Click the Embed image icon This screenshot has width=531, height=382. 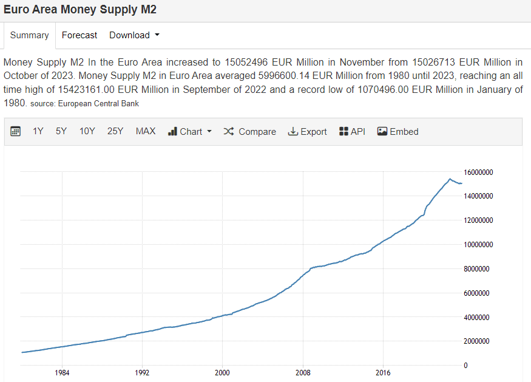tap(382, 132)
